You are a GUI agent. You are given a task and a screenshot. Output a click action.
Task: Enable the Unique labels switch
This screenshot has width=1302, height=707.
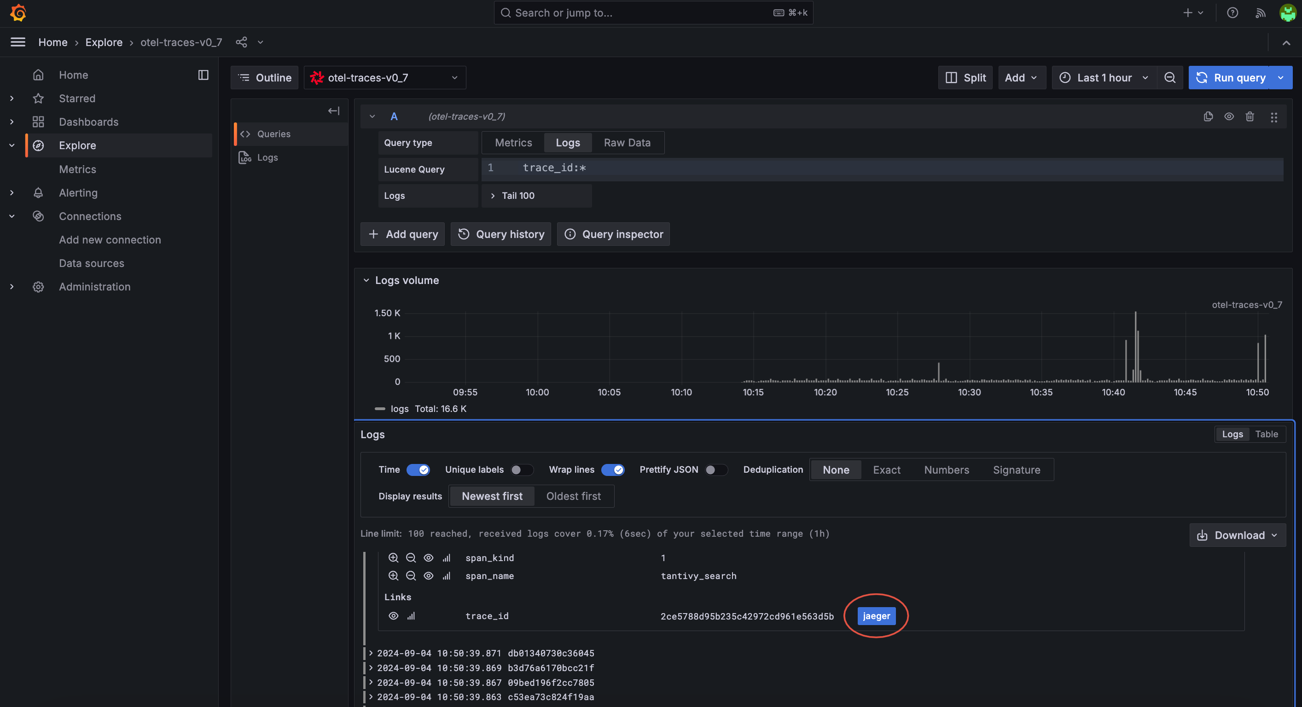tap(522, 470)
